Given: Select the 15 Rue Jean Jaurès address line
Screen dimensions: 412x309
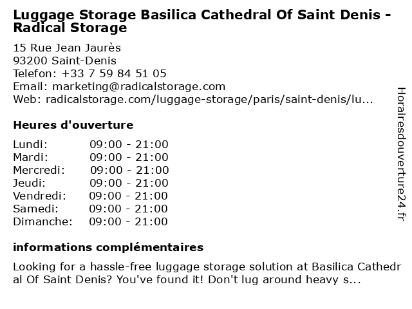Looking at the screenshot, I should click(x=67, y=48).
